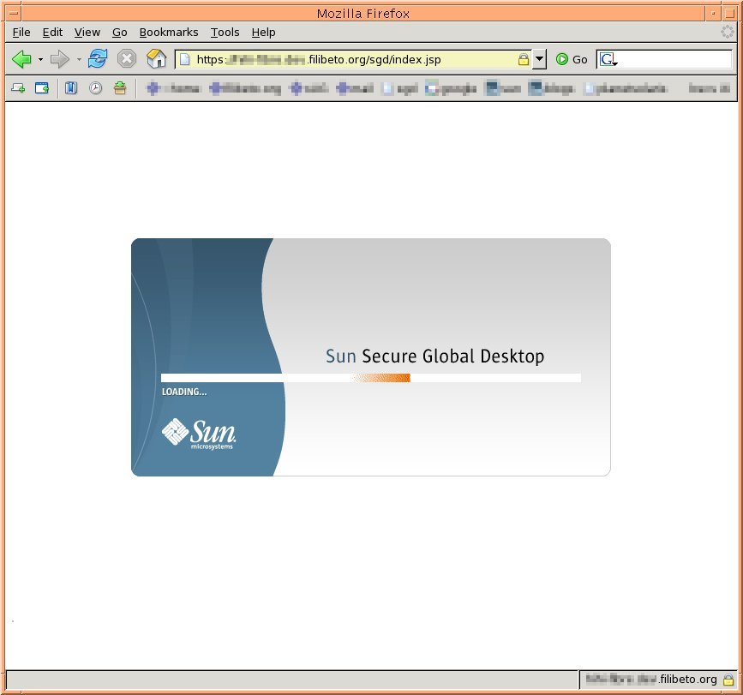Click the Sun Microsystems logo
Screen dimensions: 743x695
pyautogui.click(x=199, y=434)
